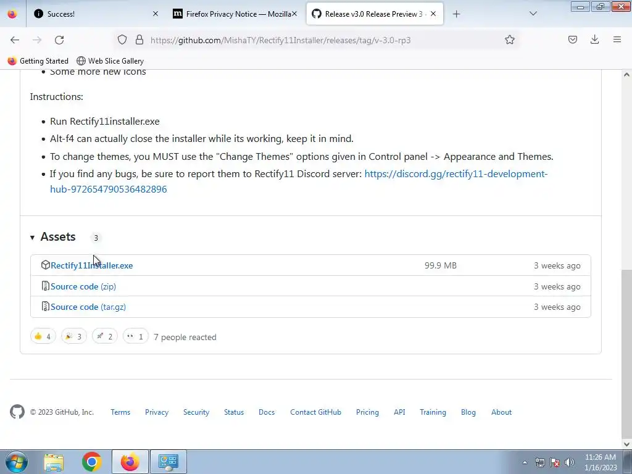Open the Downloads panel arrow icon
The width and height of the screenshot is (632, 474).
click(x=594, y=40)
